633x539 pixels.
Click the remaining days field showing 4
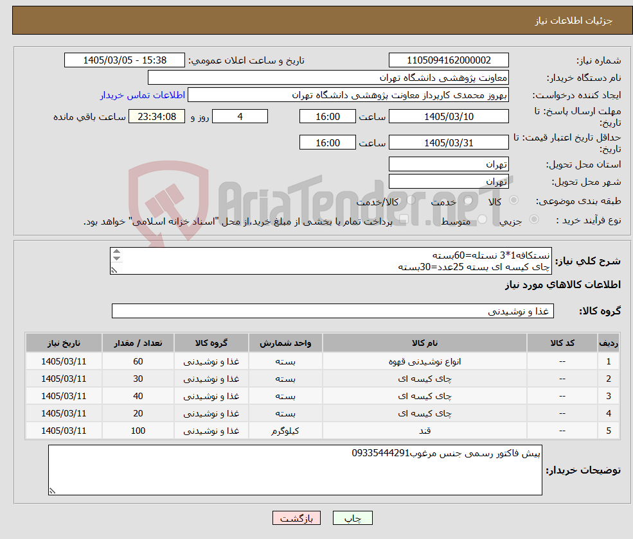click(x=240, y=117)
